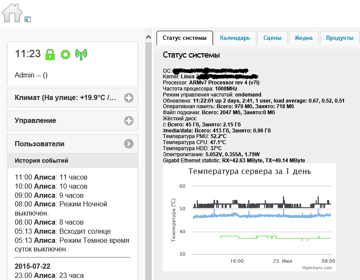Click the green lock icon near the clock

(x=50, y=54)
